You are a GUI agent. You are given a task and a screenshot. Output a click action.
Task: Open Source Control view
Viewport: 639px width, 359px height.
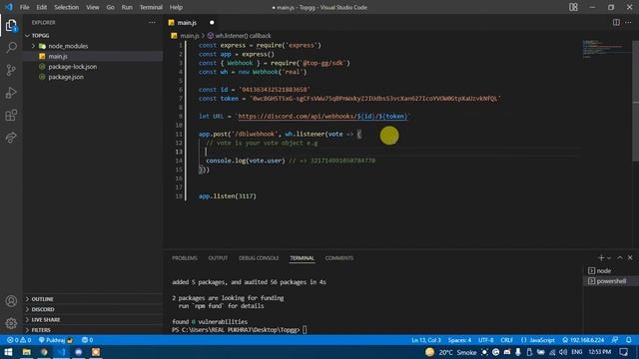point(11,70)
